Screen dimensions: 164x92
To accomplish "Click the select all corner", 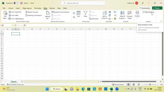I will click(2, 29).
